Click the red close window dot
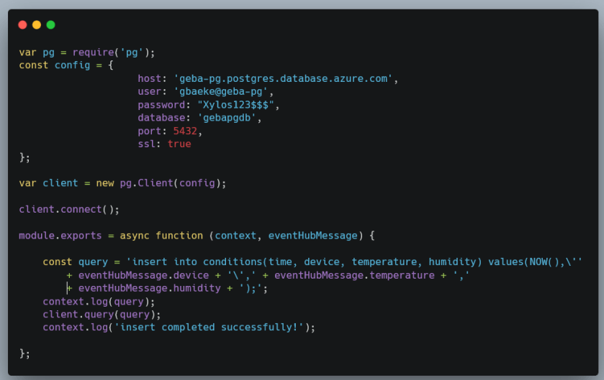This screenshot has height=380, width=604. click(x=23, y=25)
